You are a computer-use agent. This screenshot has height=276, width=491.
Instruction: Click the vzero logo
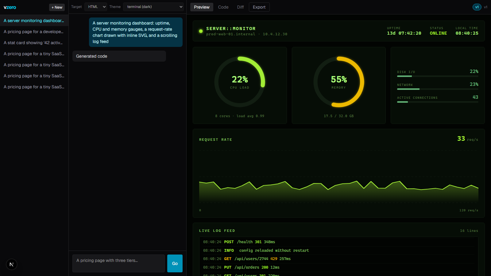[10, 7]
